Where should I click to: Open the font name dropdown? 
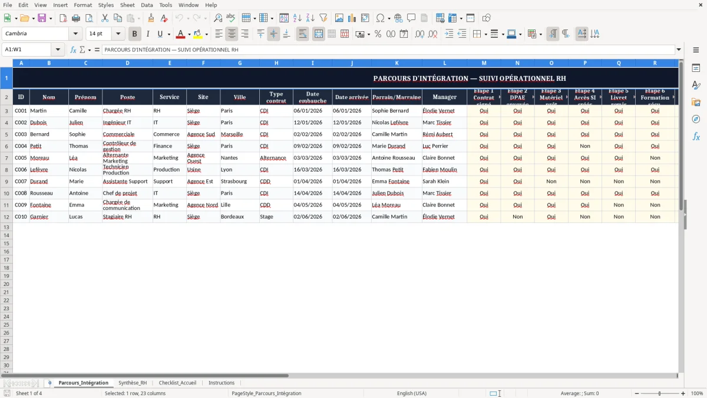pyautogui.click(x=75, y=34)
